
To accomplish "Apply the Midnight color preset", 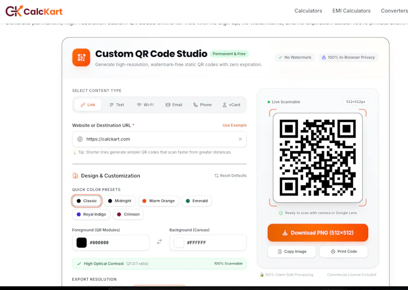I will [x=119, y=201].
